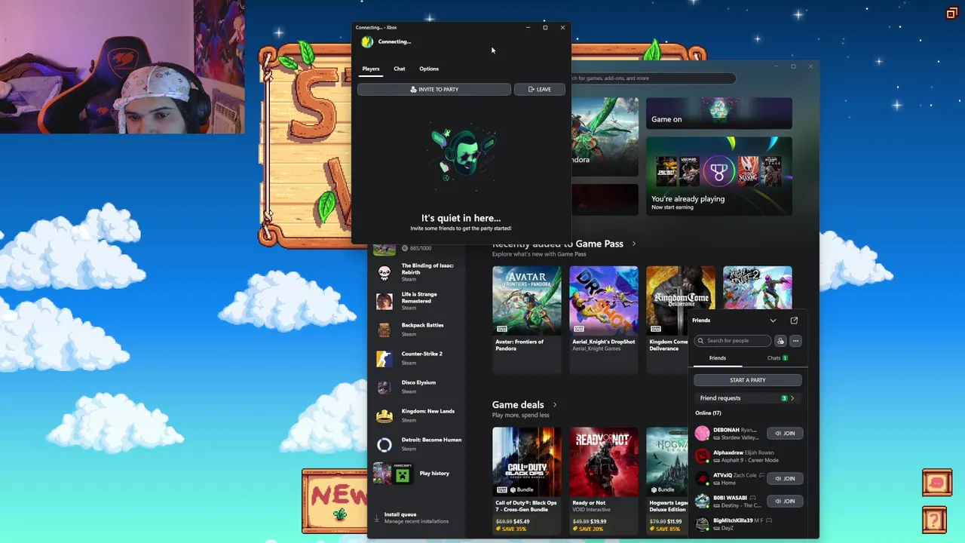Select Kingdom: New Lands crown icon
This screenshot has height=543, width=965.
click(384, 416)
